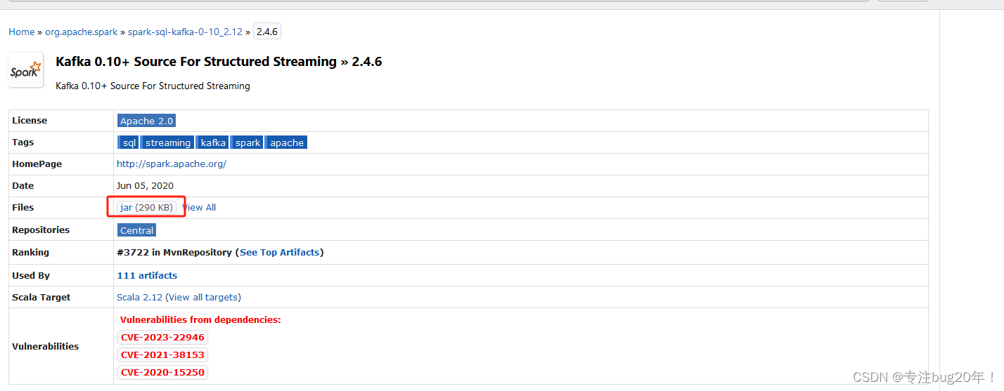This screenshot has width=1004, height=391.
Task: Open the spark tag
Action: tap(248, 143)
